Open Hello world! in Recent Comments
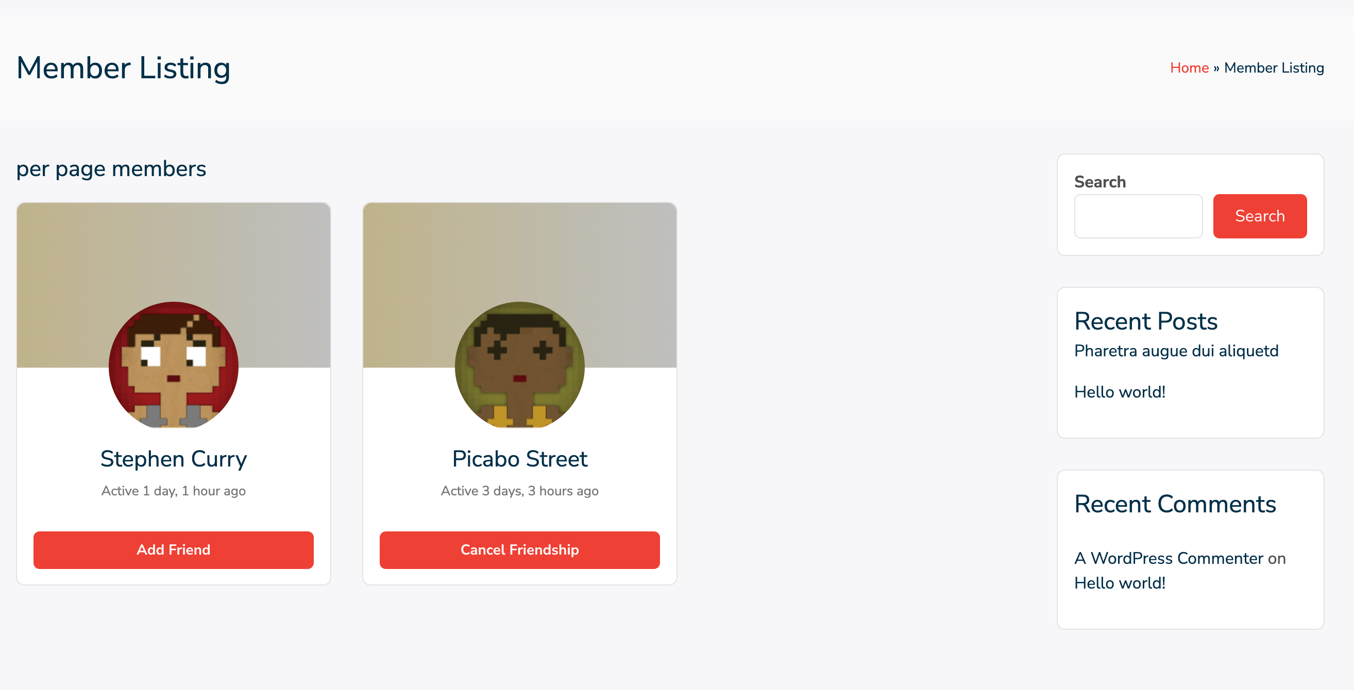1354x690 pixels. [x=1120, y=583]
